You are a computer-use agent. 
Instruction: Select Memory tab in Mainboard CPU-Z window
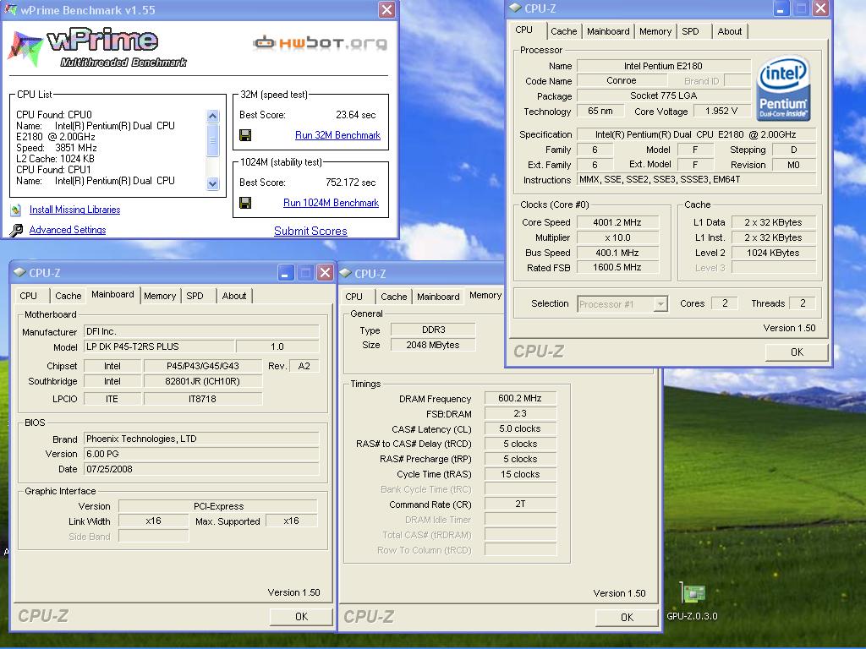160,296
